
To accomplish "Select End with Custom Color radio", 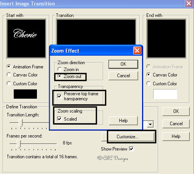I will 149,83.
